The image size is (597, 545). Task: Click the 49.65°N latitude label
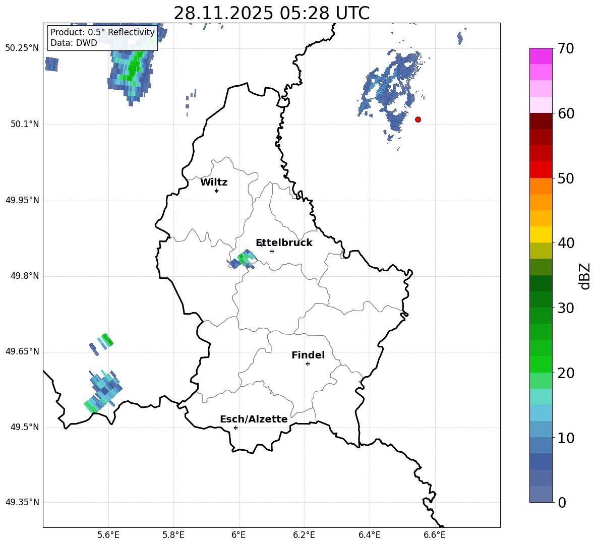click(22, 351)
